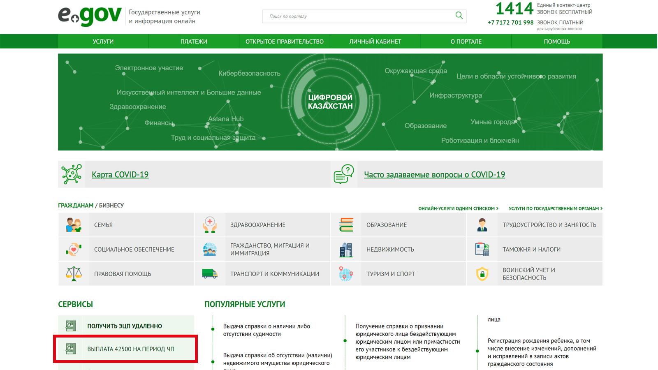The width and height of the screenshot is (658, 370).
Task: Open the Карта COVID-19 link
Action: click(x=120, y=175)
